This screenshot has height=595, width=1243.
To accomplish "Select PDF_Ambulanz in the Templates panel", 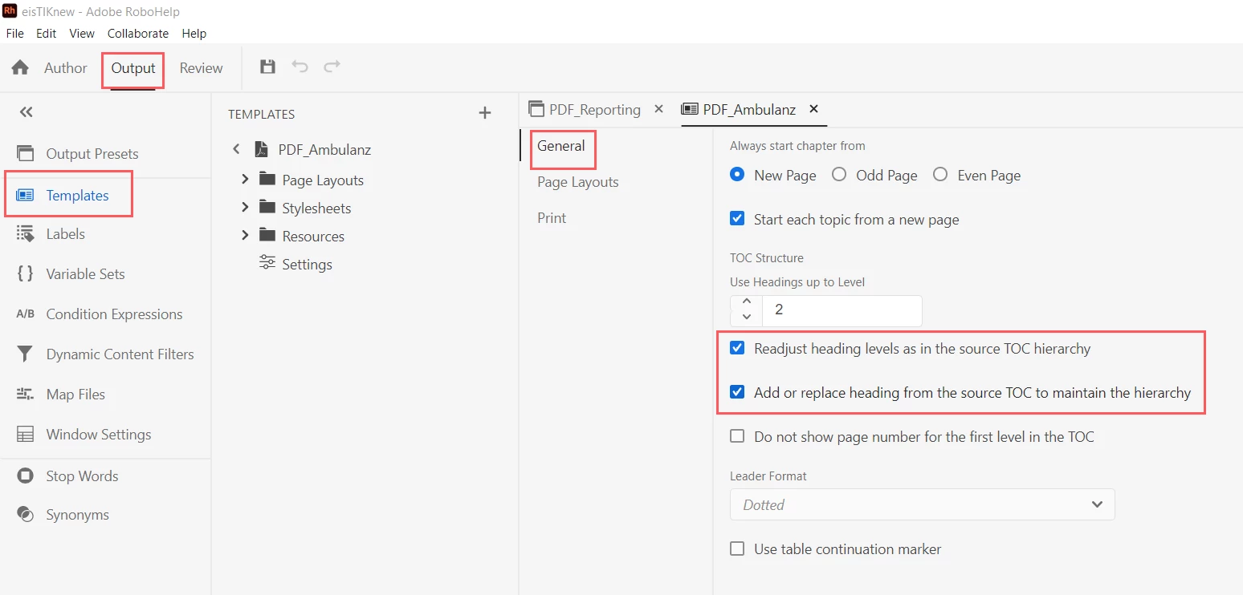I will pos(324,150).
